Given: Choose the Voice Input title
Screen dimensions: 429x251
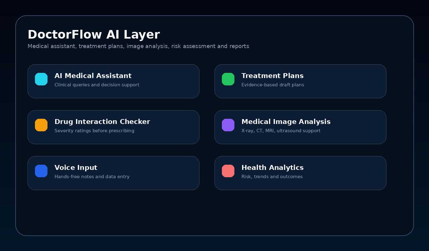Looking at the screenshot, I should [76, 168].
